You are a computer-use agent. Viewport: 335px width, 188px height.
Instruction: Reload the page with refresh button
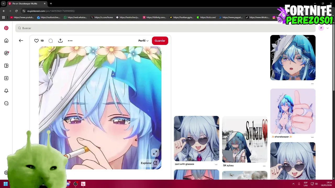coord(16,11)
